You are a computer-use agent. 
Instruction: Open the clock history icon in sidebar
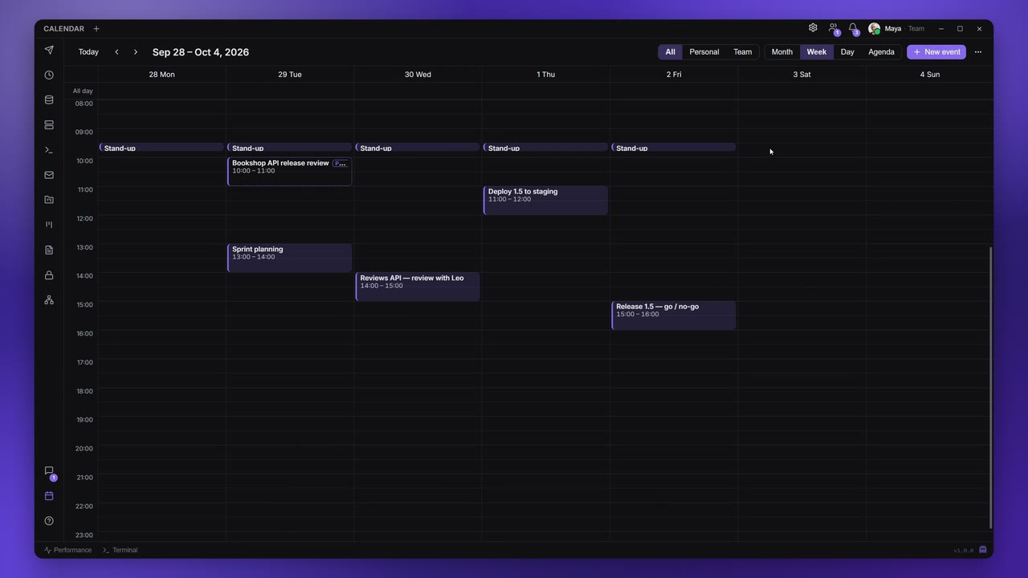click(49, 75)
